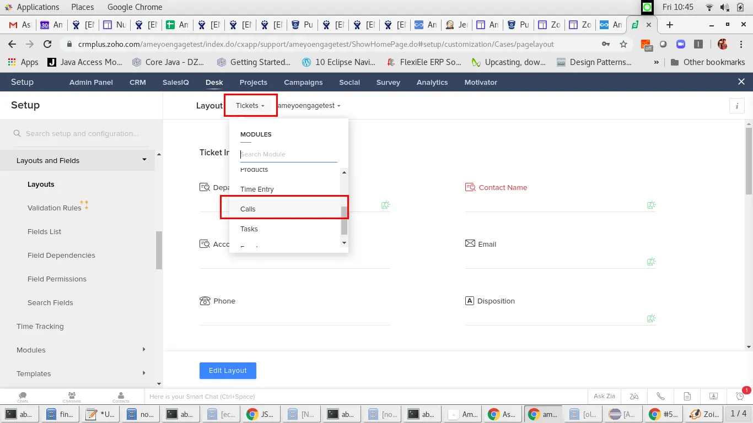The width and height of the screenshot is (753, 423).
Task: Expand the Modules section in the sidebar
Action: [144, 349]
